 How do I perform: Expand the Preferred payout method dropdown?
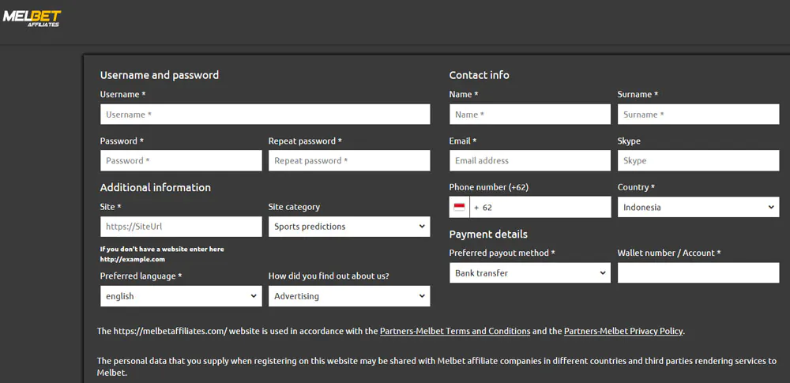pos(529,273)
